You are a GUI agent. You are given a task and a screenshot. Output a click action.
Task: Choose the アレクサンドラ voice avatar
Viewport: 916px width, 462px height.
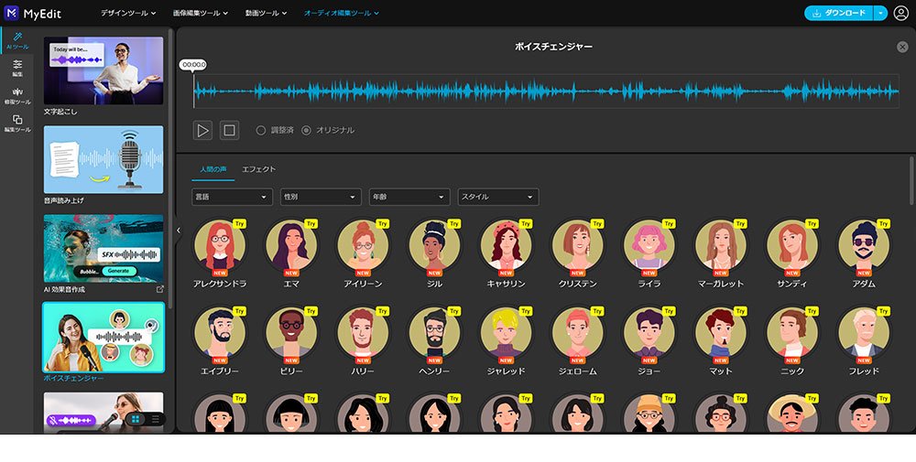220,245
